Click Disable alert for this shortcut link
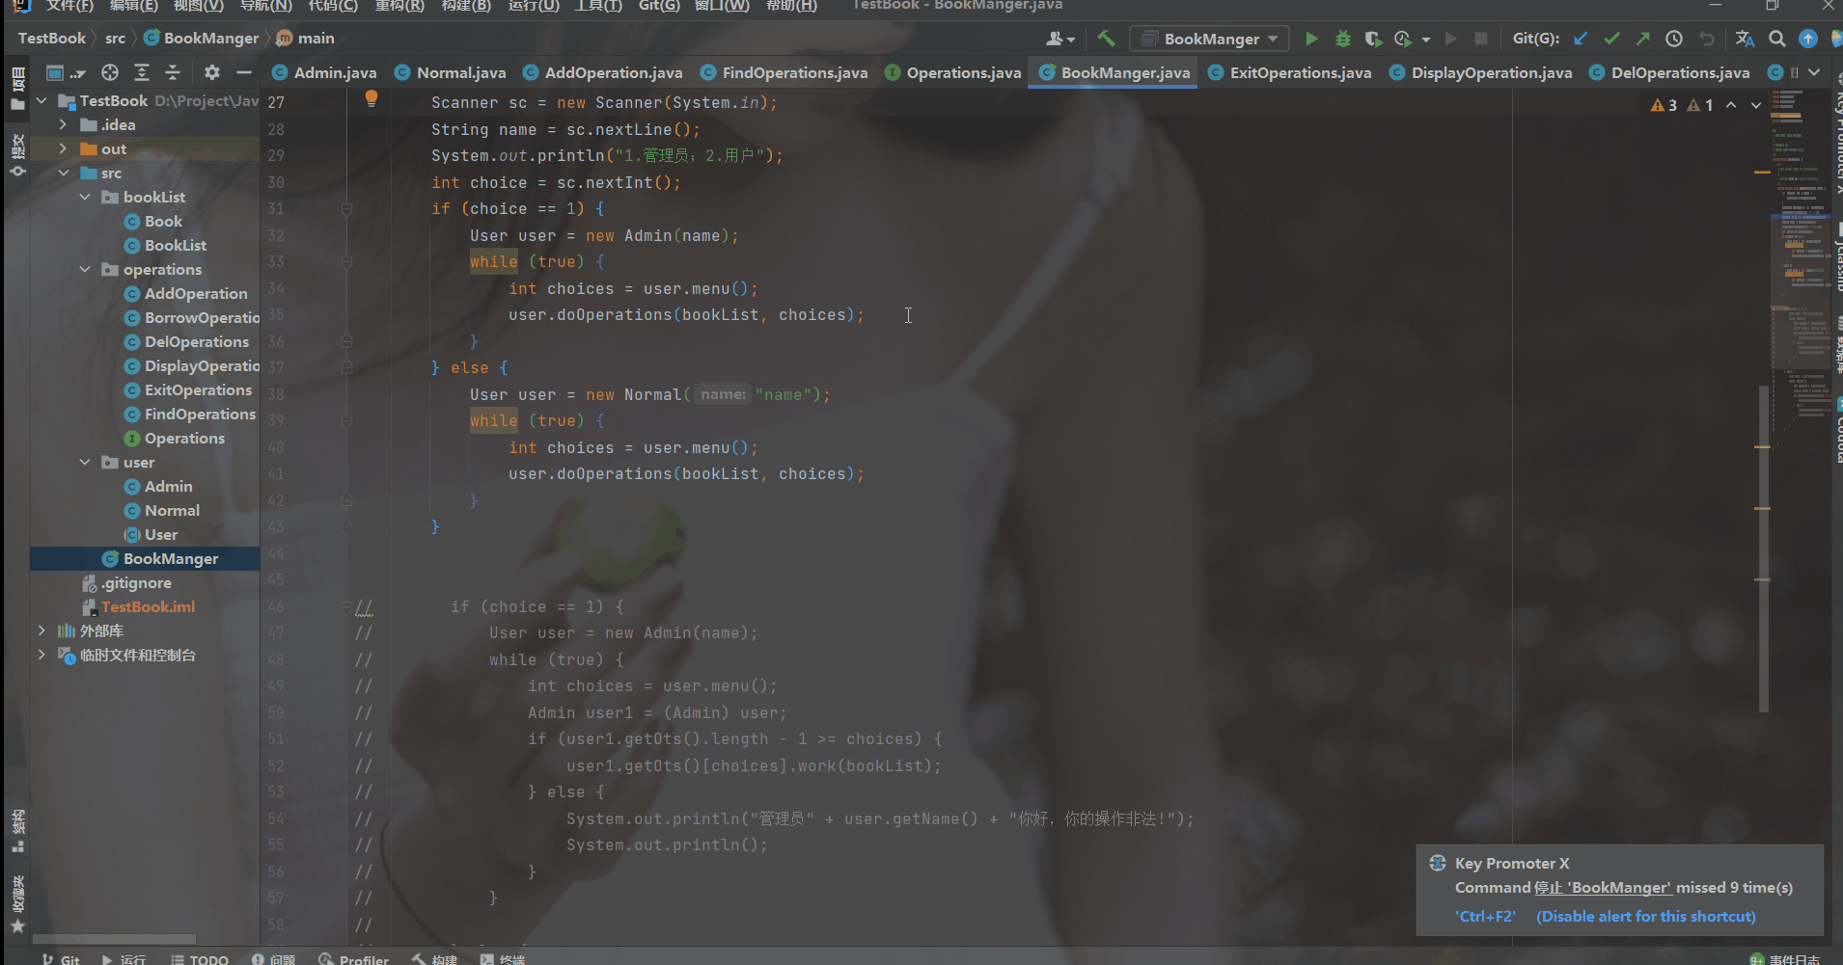 pyautogui.click(x=1645, y=916)
